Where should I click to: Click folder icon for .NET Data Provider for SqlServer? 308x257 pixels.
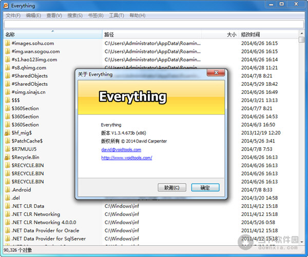[x=8, y=239]
